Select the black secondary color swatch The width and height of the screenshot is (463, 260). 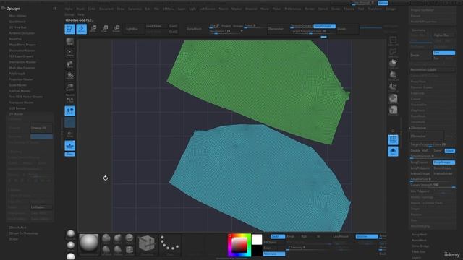click(257, 250)
